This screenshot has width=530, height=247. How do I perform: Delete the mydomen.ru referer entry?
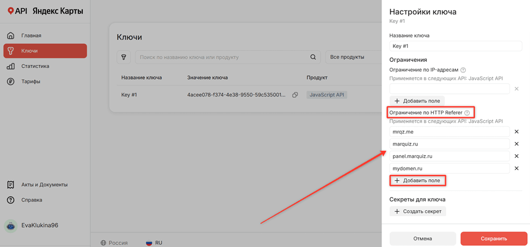click(516, 168)
